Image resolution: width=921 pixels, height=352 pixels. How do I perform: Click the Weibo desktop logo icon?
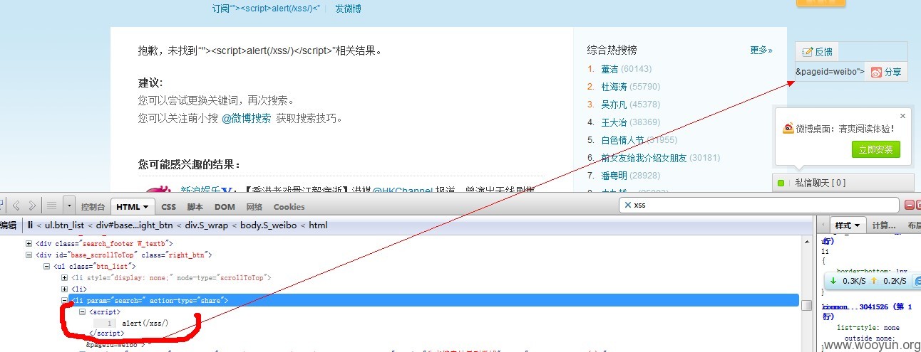[788, 128]
